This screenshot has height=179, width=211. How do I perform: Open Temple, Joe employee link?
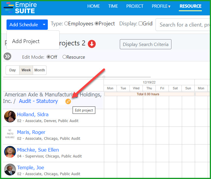point(31,167)
